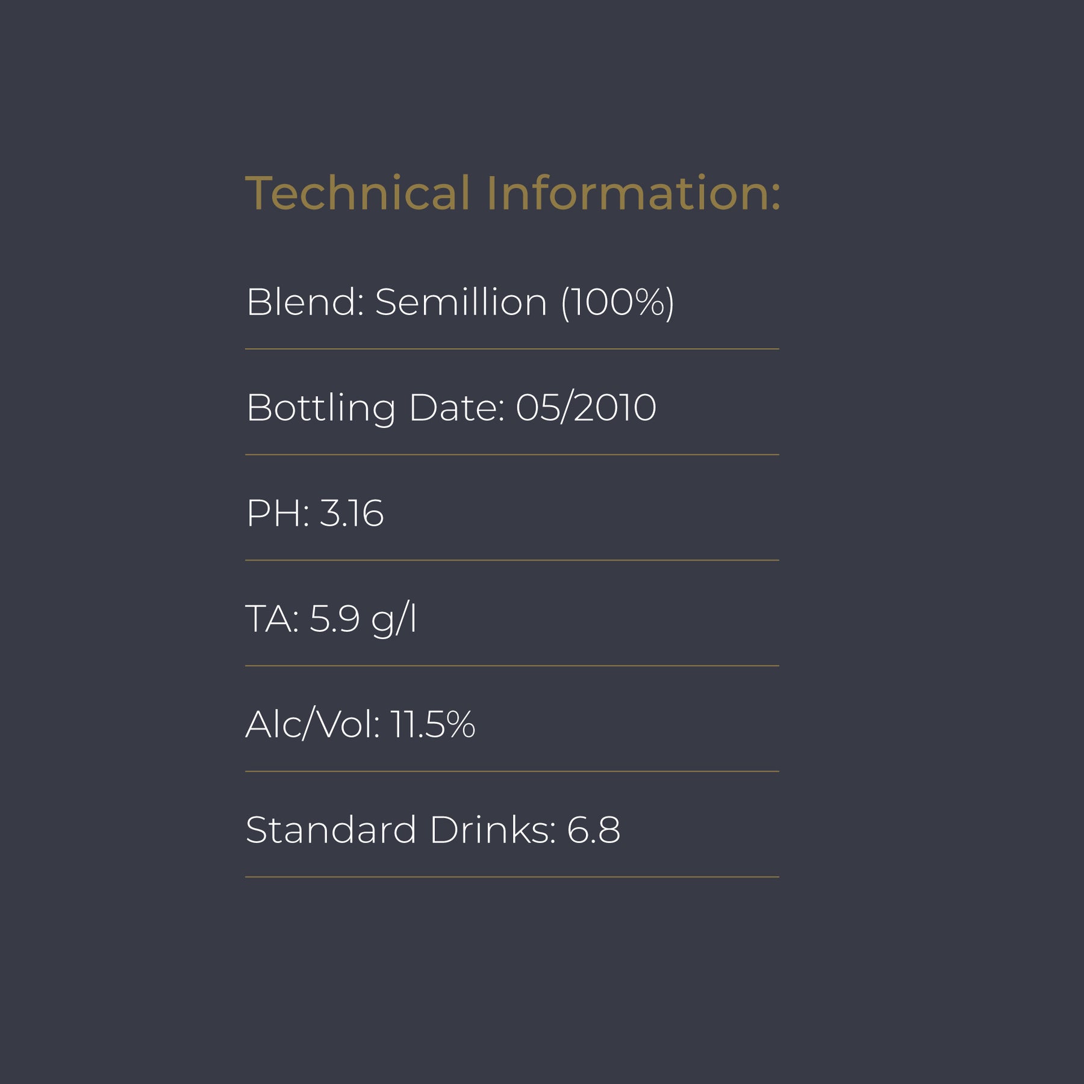Click the divider line below TA row
Image resolution: width=1084 pixels, height=1084 pixels.
pos(512,665)
